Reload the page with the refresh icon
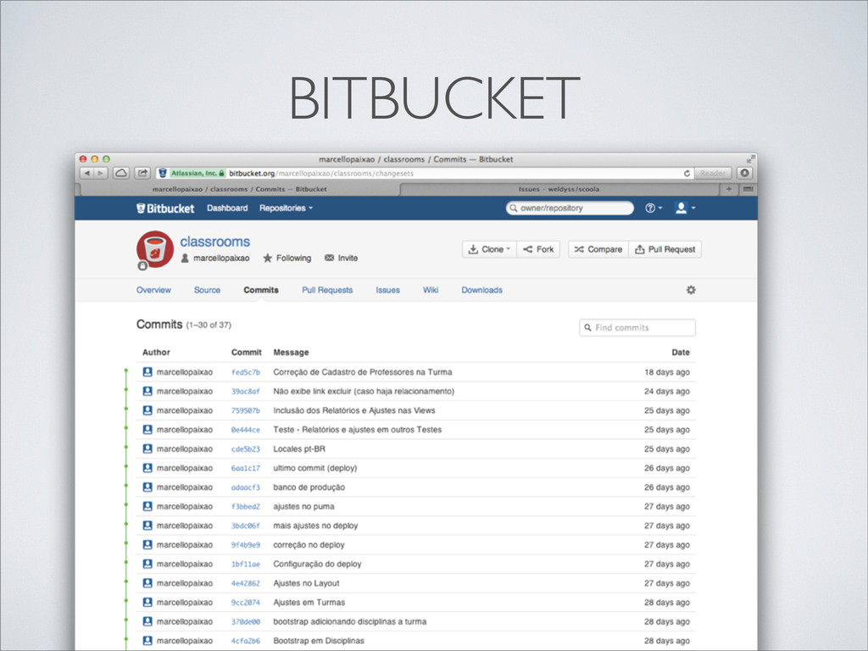Screen dimensions: 868x651 pyautogui.click(x=687, y=173)
